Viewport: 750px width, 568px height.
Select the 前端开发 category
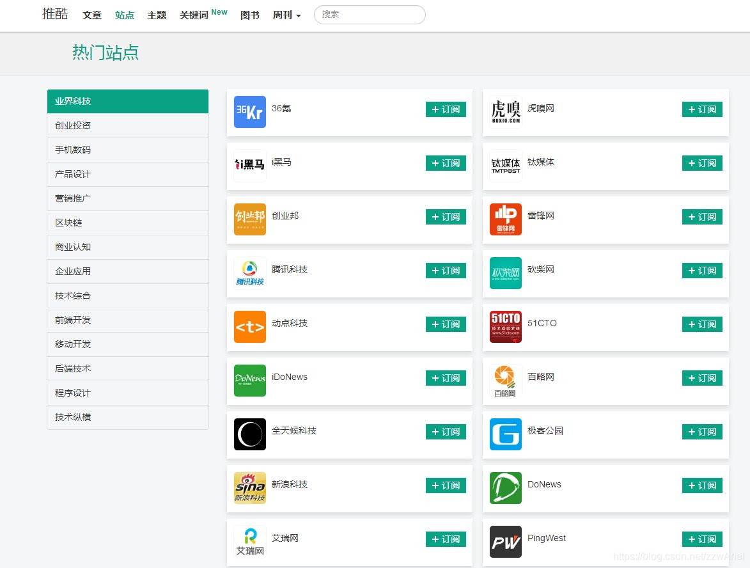tap(128, 320)
